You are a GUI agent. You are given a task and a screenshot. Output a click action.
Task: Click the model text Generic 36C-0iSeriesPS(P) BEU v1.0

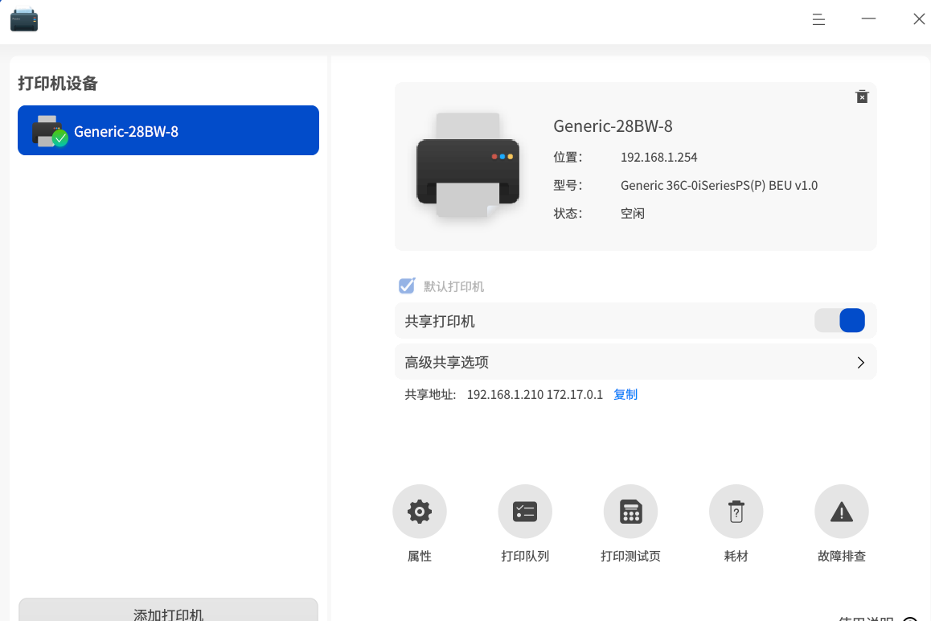[719, 185]
